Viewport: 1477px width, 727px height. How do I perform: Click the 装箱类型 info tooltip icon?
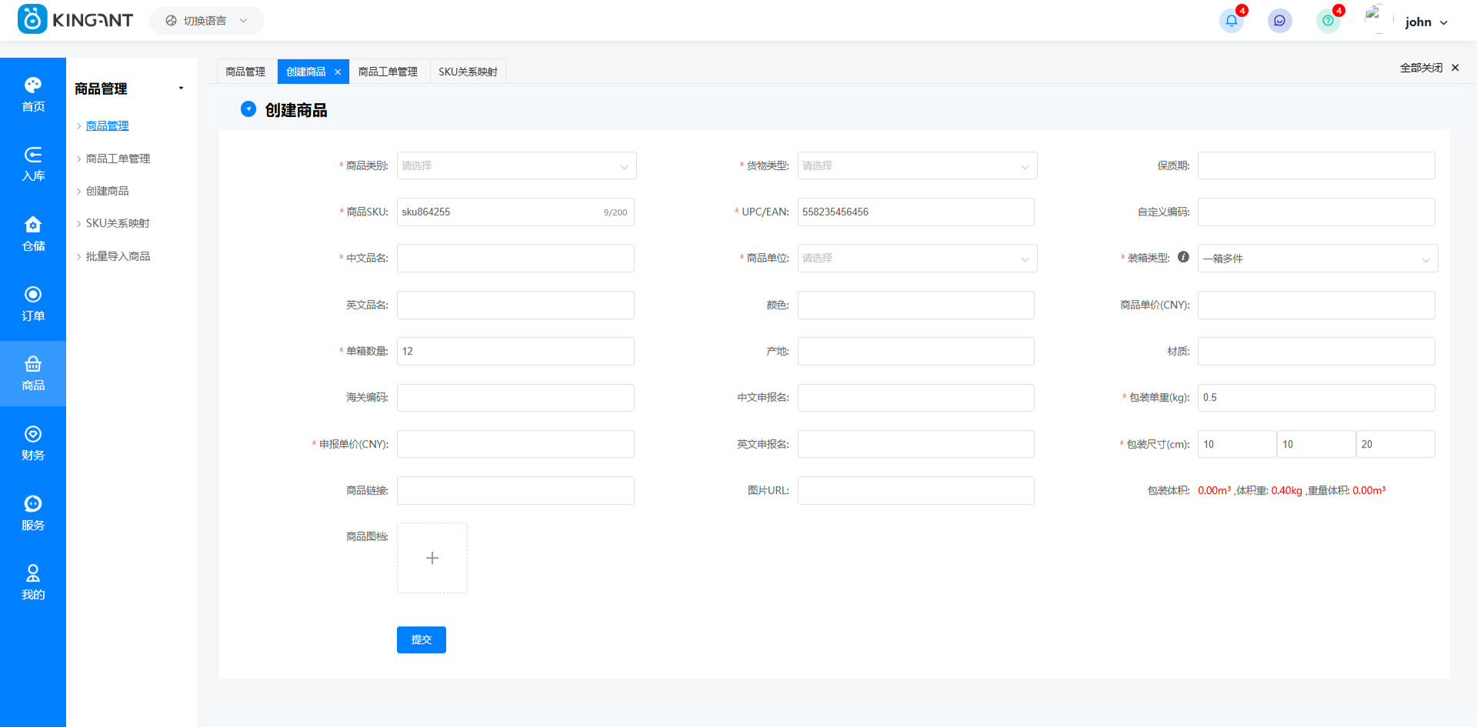[x=1183, y=257]
